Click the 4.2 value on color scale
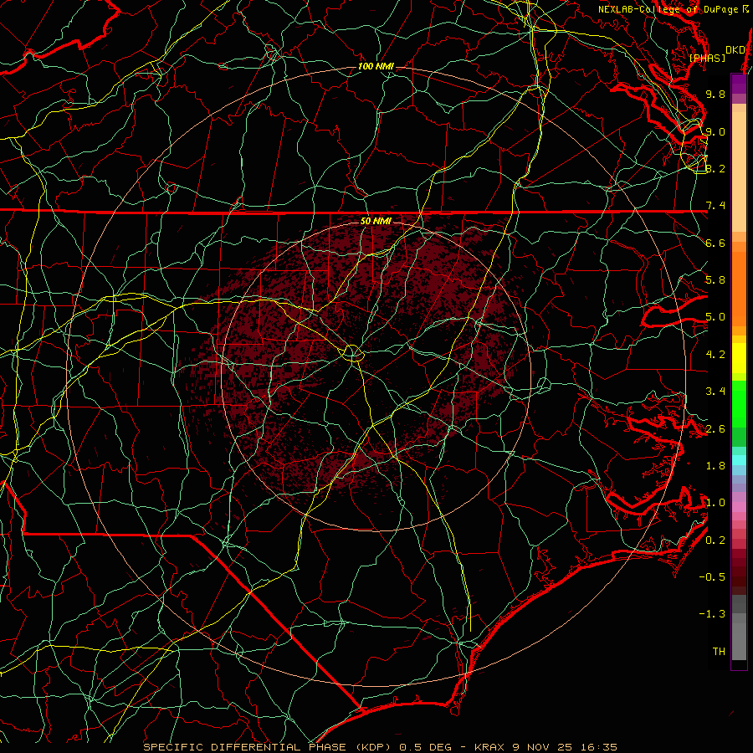Viewport: 753px width, 753px height. tap(715, 355)
